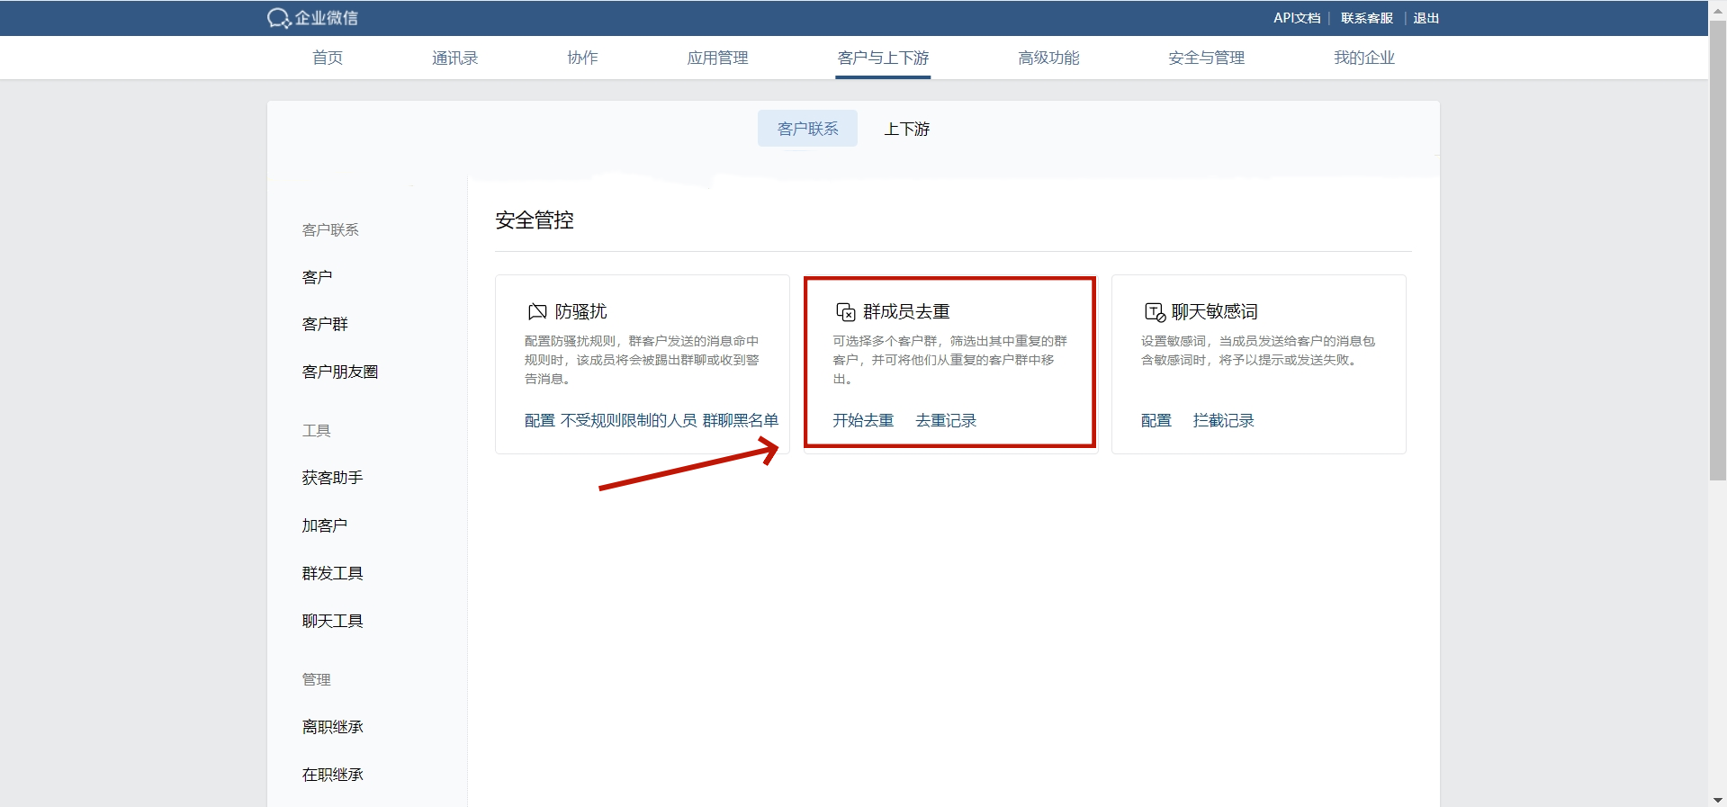Open the 安全与管理 menu
1727x807 pixels.
[x=1206, y=58]
